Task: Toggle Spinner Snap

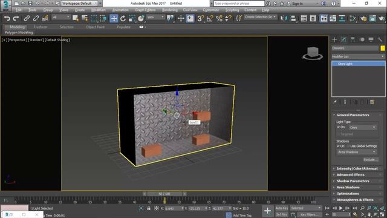Action: (229, 18)
